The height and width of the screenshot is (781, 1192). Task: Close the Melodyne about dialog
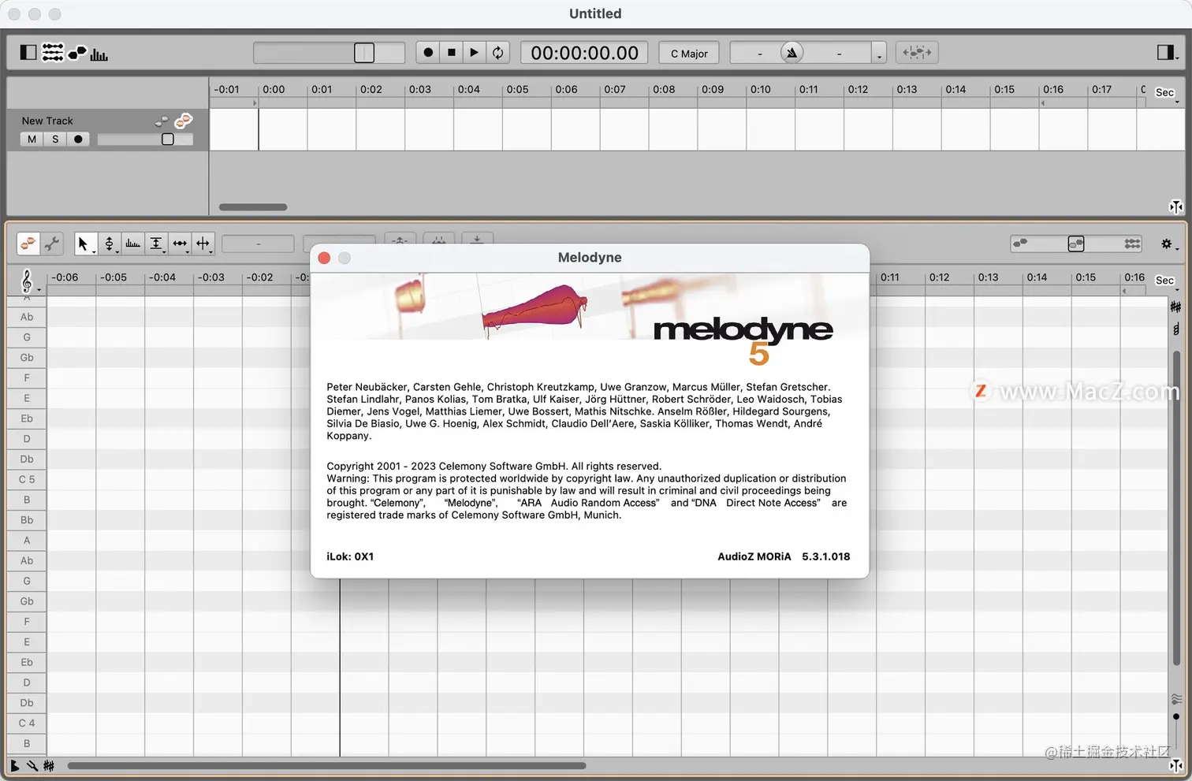(x=324, y=258)
